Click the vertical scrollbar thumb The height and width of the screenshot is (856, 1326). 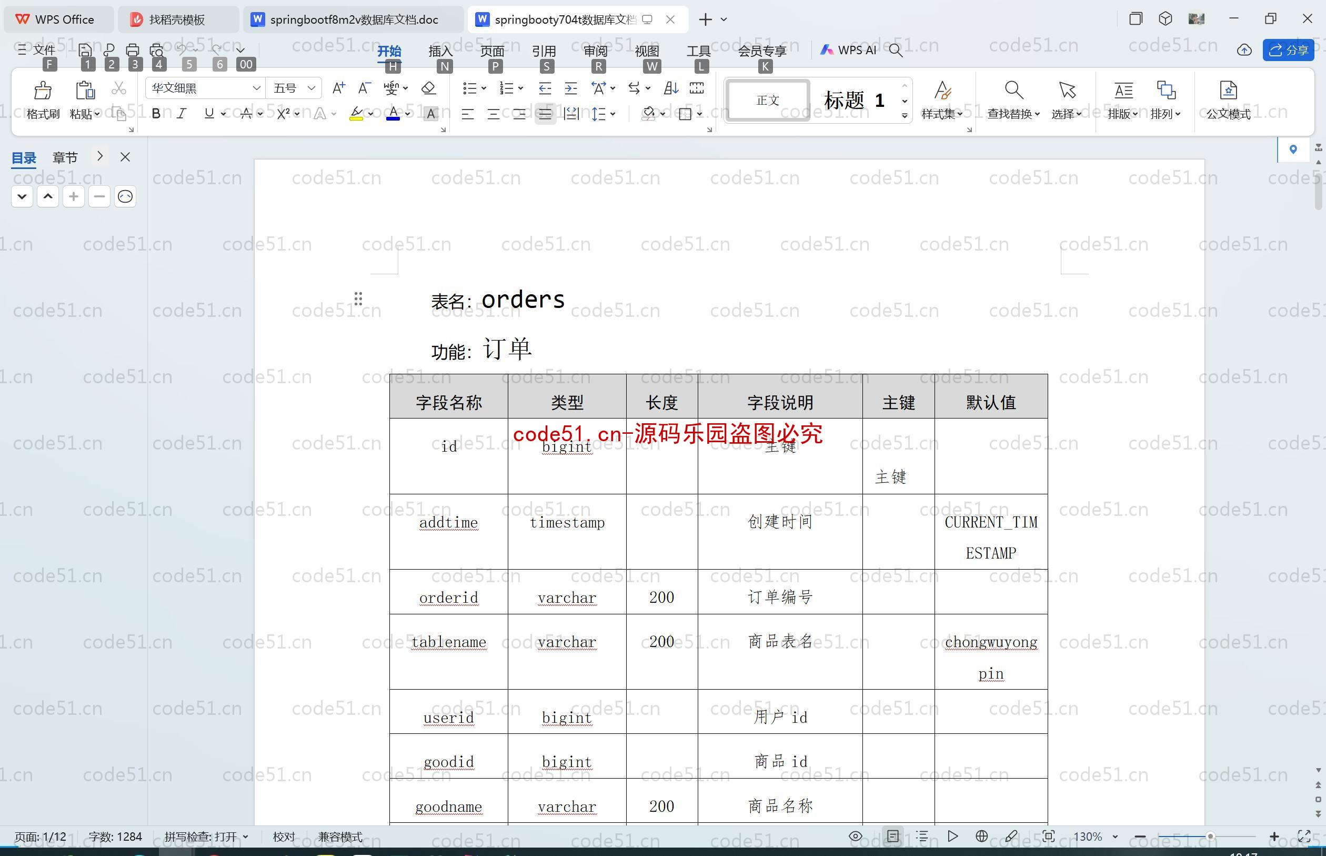pyautogui.click(x=1319, y=192)
